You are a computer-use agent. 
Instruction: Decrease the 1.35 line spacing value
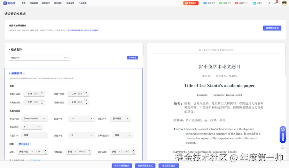click(45, 153)
